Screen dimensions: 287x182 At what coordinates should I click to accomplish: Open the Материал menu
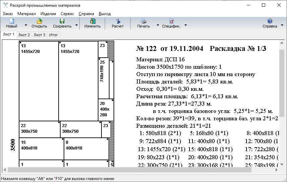[x=26, y=14]
